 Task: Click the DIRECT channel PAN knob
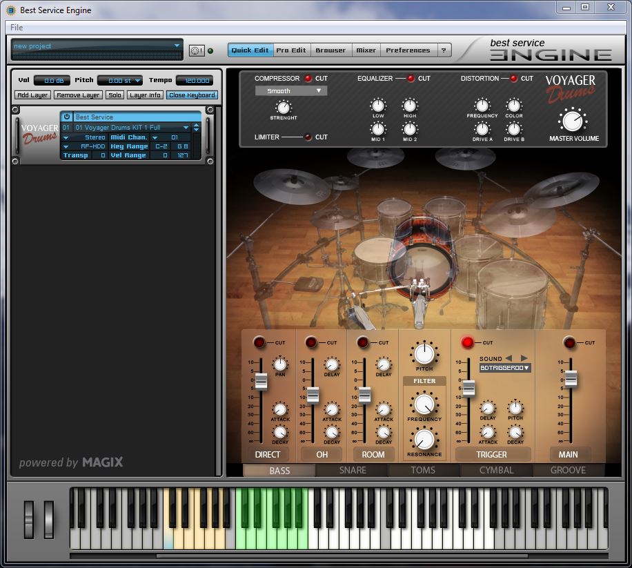point(280,364)
